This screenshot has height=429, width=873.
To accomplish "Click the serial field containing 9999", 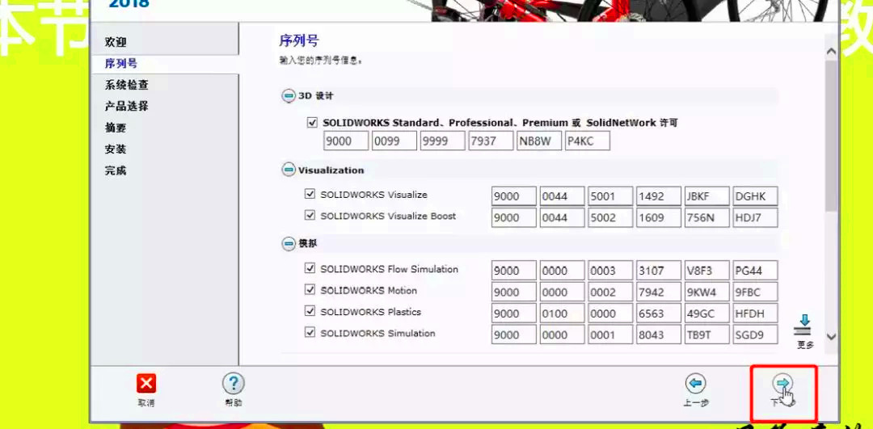I will click(443, 141).
